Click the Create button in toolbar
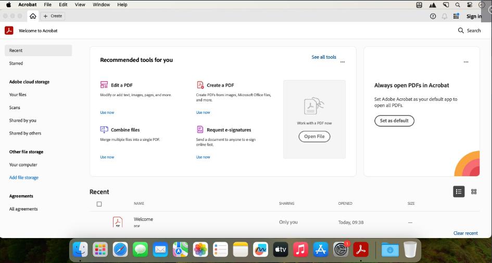The height and width of the screenshot is (263, 492). click(53, 16)
